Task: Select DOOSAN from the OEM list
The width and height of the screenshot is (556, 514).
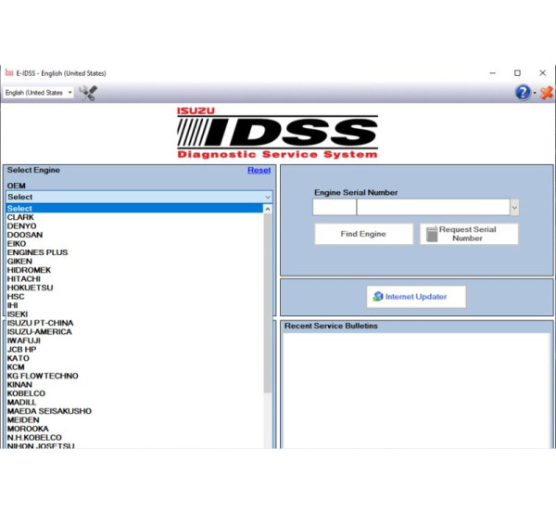Action: pos(25,235)
